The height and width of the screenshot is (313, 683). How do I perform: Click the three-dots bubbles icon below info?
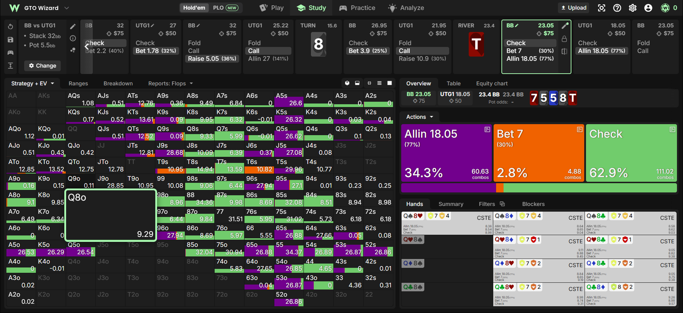pos(73,50)
